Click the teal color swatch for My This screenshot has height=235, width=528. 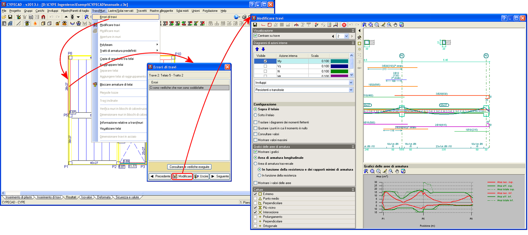339,61
